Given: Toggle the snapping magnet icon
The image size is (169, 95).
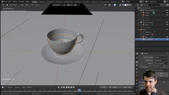Looking at the screenshot, I should (x=68, y=5).
